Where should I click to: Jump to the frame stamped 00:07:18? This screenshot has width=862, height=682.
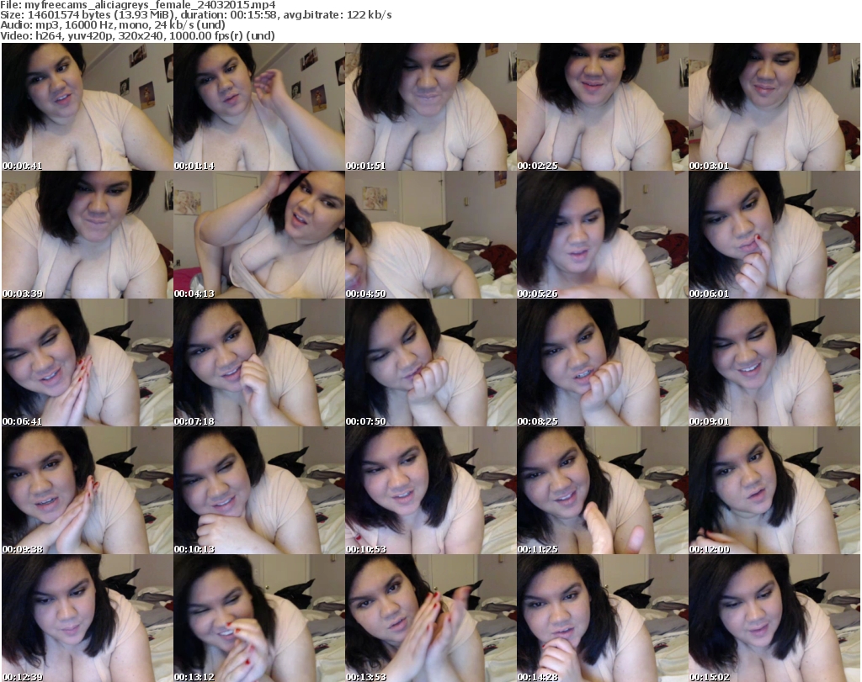pos(259,362)
